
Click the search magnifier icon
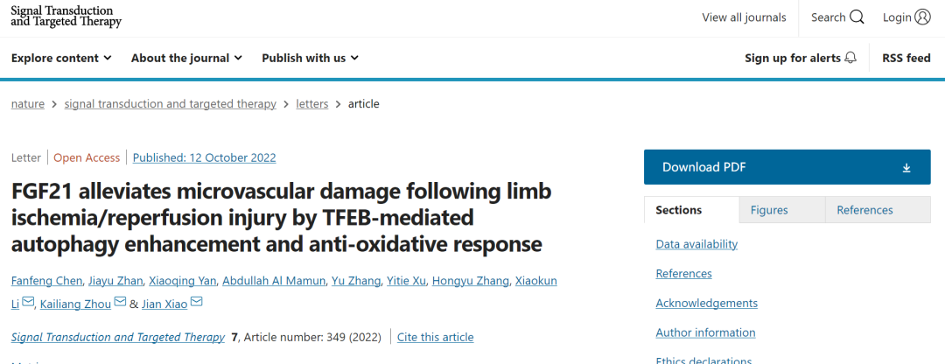pos(857,17)
